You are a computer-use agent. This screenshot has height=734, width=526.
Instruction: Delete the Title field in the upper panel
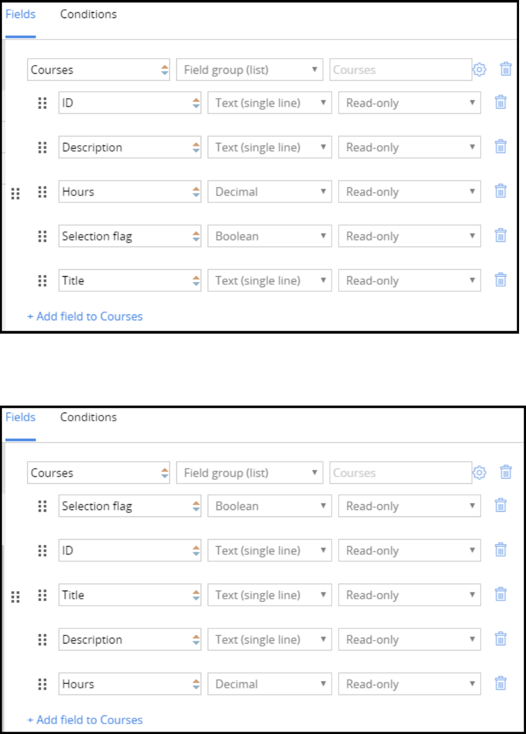(500, 280)
